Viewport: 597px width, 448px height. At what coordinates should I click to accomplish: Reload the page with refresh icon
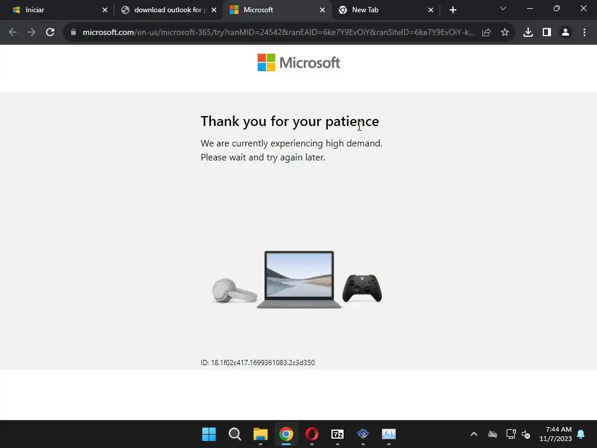pyautogui.click(x=50, y=33)
